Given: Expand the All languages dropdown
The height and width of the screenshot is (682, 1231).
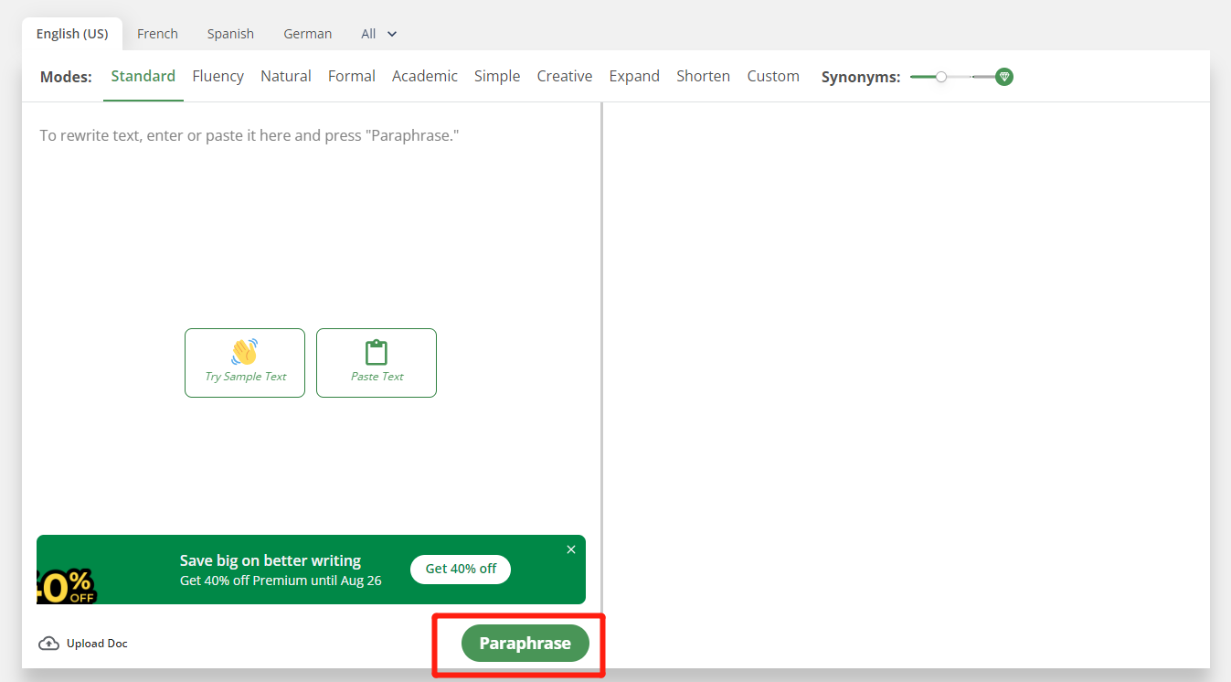Looking at the screenshot, I should coord(379,34).
